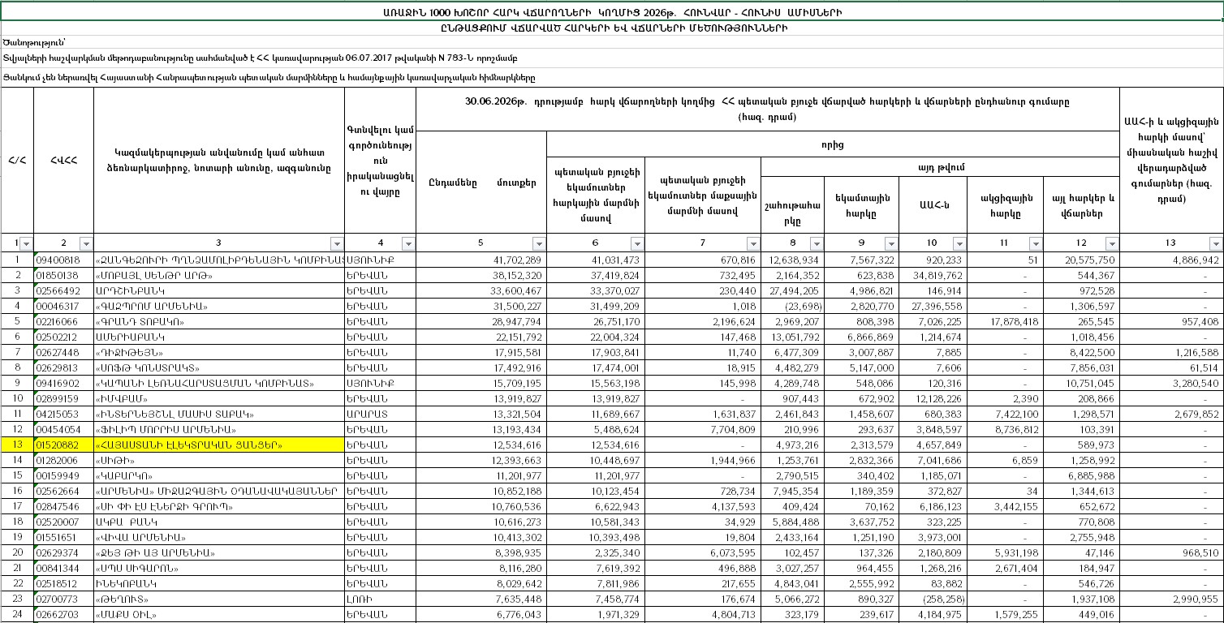Open filter dropdown for column 7
The width and height of the screenshot is (1224, 623).
(752, 243)
